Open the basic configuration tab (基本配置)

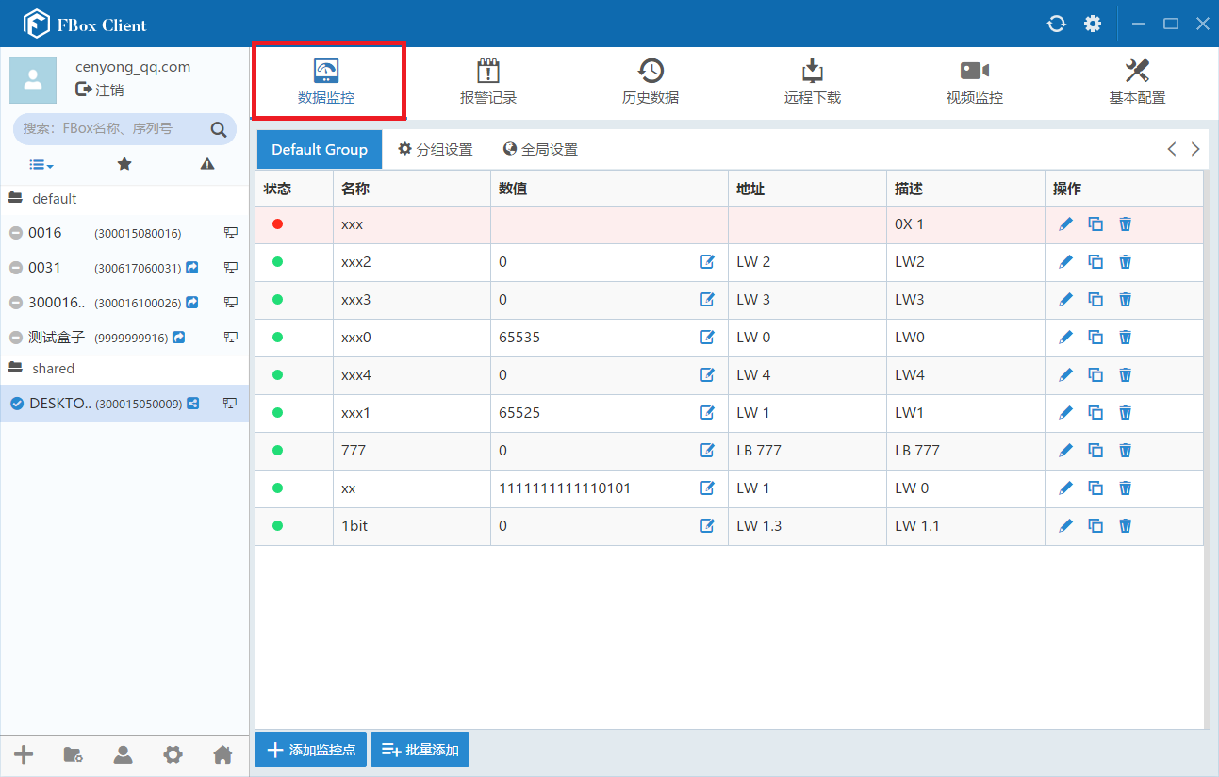(1136, 82)
